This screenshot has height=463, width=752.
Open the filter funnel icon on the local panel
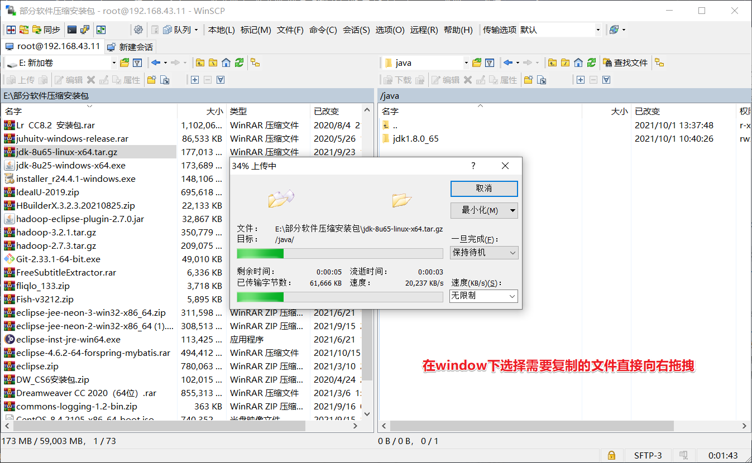click(137, 63)
